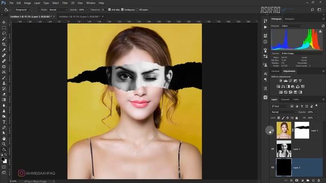Open the Image menu
Viewport: 326px width, 183px height.
(27, 3)
